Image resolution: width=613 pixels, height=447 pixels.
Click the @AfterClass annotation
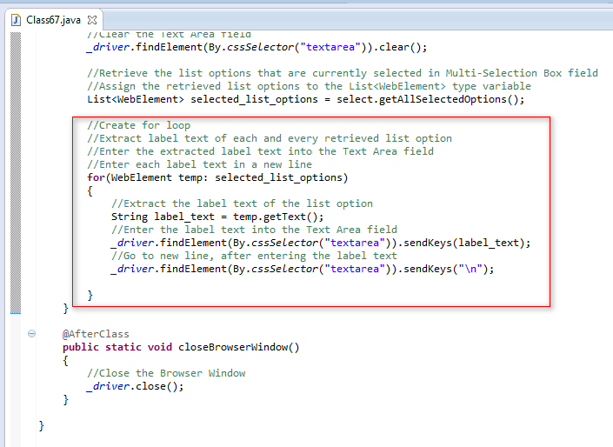click(x=96, y=334)
